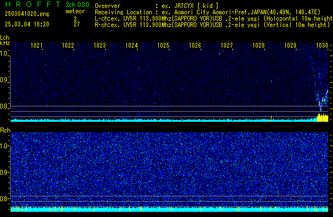
Task: Click the 1028 time marker
Action: click(x=258, y=46)
